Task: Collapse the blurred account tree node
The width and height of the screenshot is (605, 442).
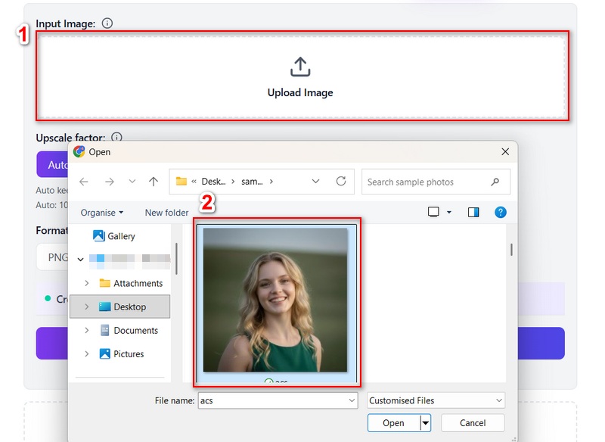Action: pos(81,259)
